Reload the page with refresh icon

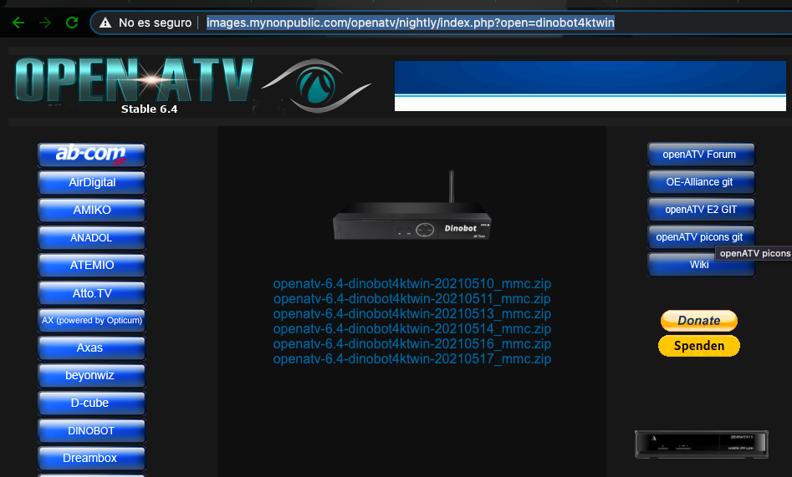tap(72, 23)
